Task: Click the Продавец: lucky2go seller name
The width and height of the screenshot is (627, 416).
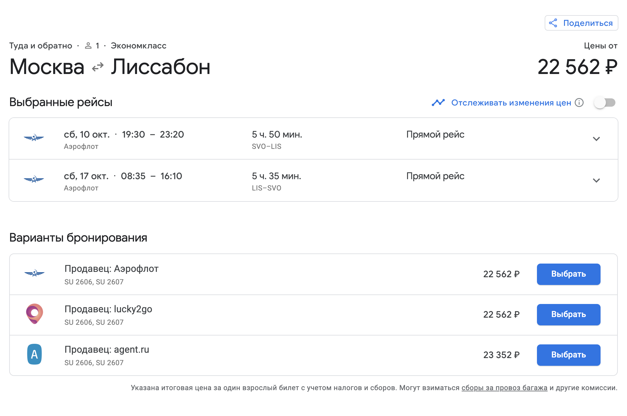Action: (108, 309)
